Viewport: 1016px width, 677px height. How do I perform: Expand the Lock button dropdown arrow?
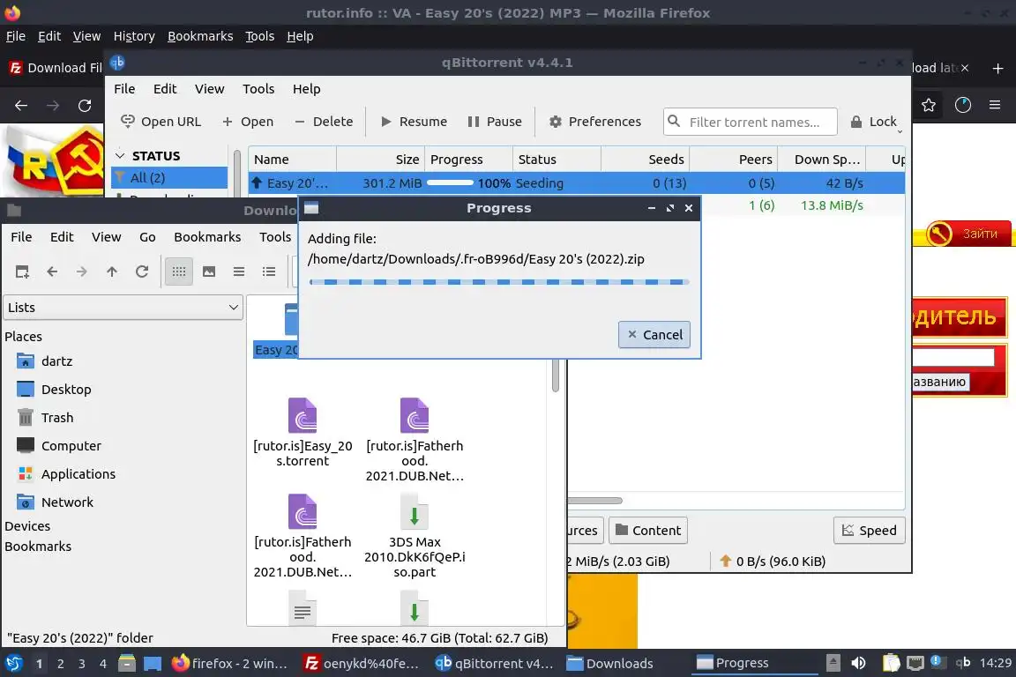[x=900, y=131]
